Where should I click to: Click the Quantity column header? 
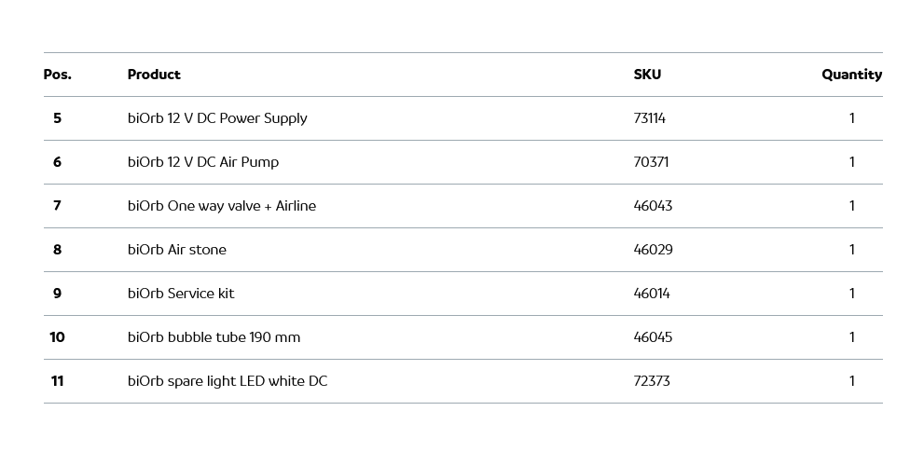851,75
